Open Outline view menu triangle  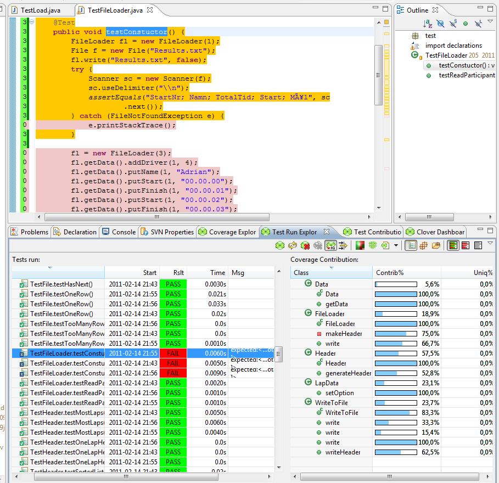[490, 21]
